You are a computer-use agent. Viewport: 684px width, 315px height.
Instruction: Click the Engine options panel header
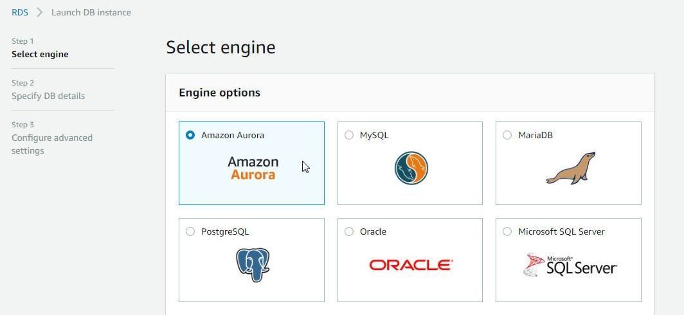410,93
